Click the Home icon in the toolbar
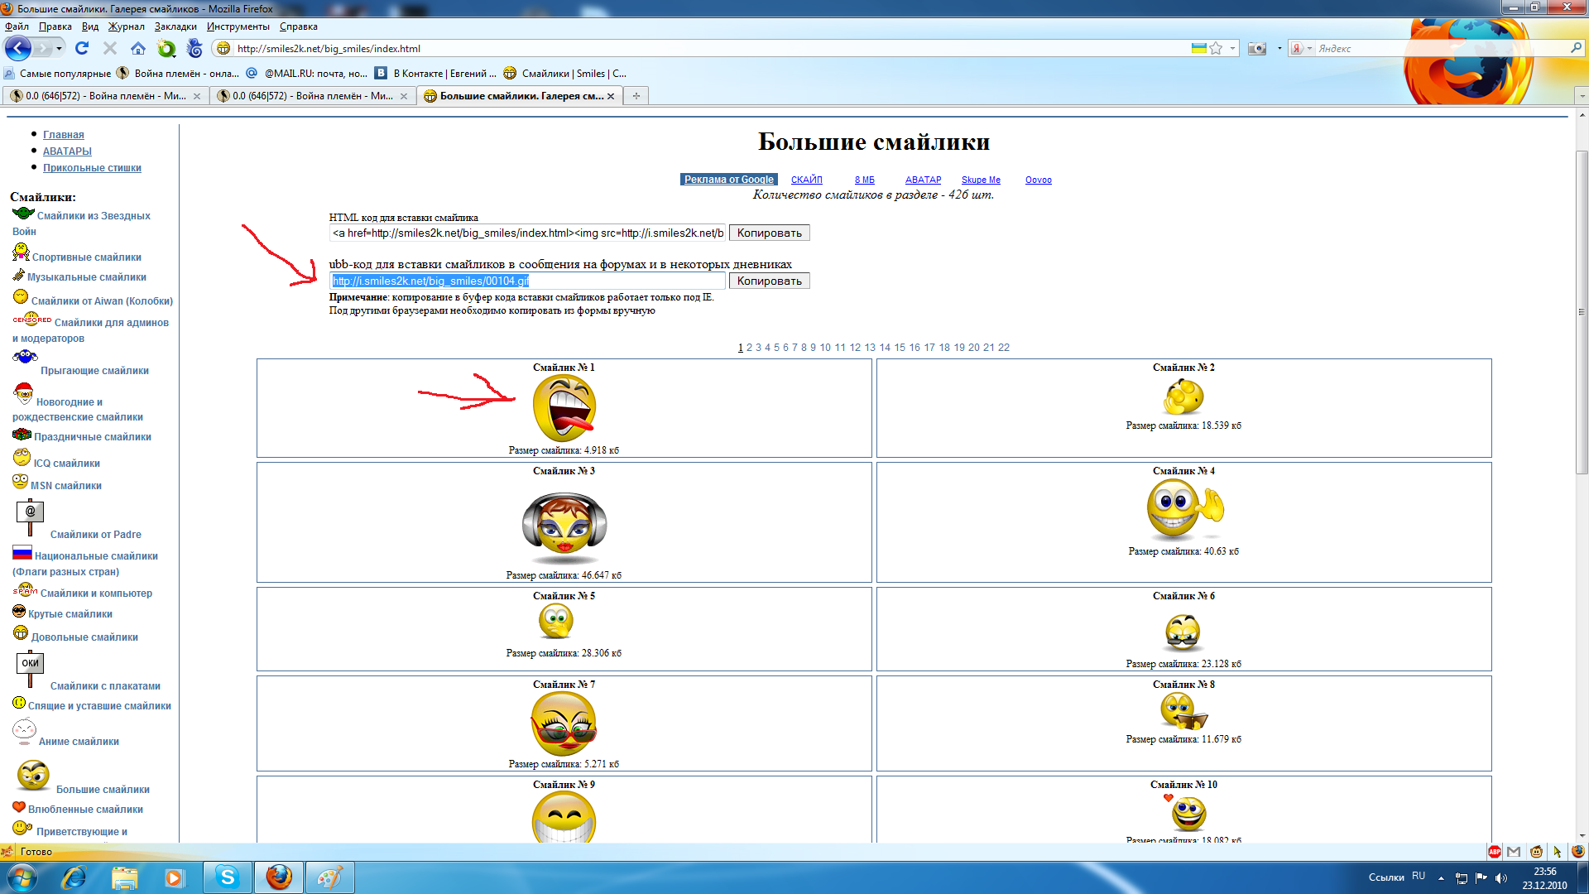Viewport: 1589px width, 894px height. [x=138, y=48]
